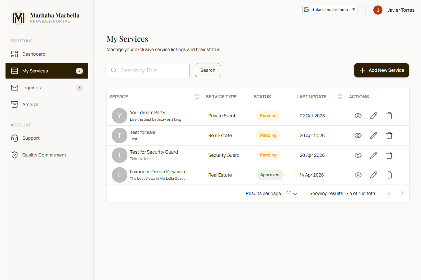
Task: Open the Your dream Party title
Action: click(x=147, y=113)
